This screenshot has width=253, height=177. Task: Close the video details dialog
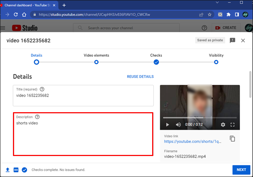click(x=243, y=41)
